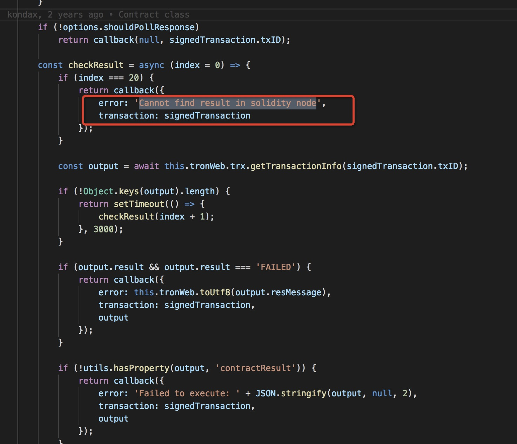Click 'options.shouldPollResponse' in the if condition
This screenshot has height=444, width=517.
point(129,27)
